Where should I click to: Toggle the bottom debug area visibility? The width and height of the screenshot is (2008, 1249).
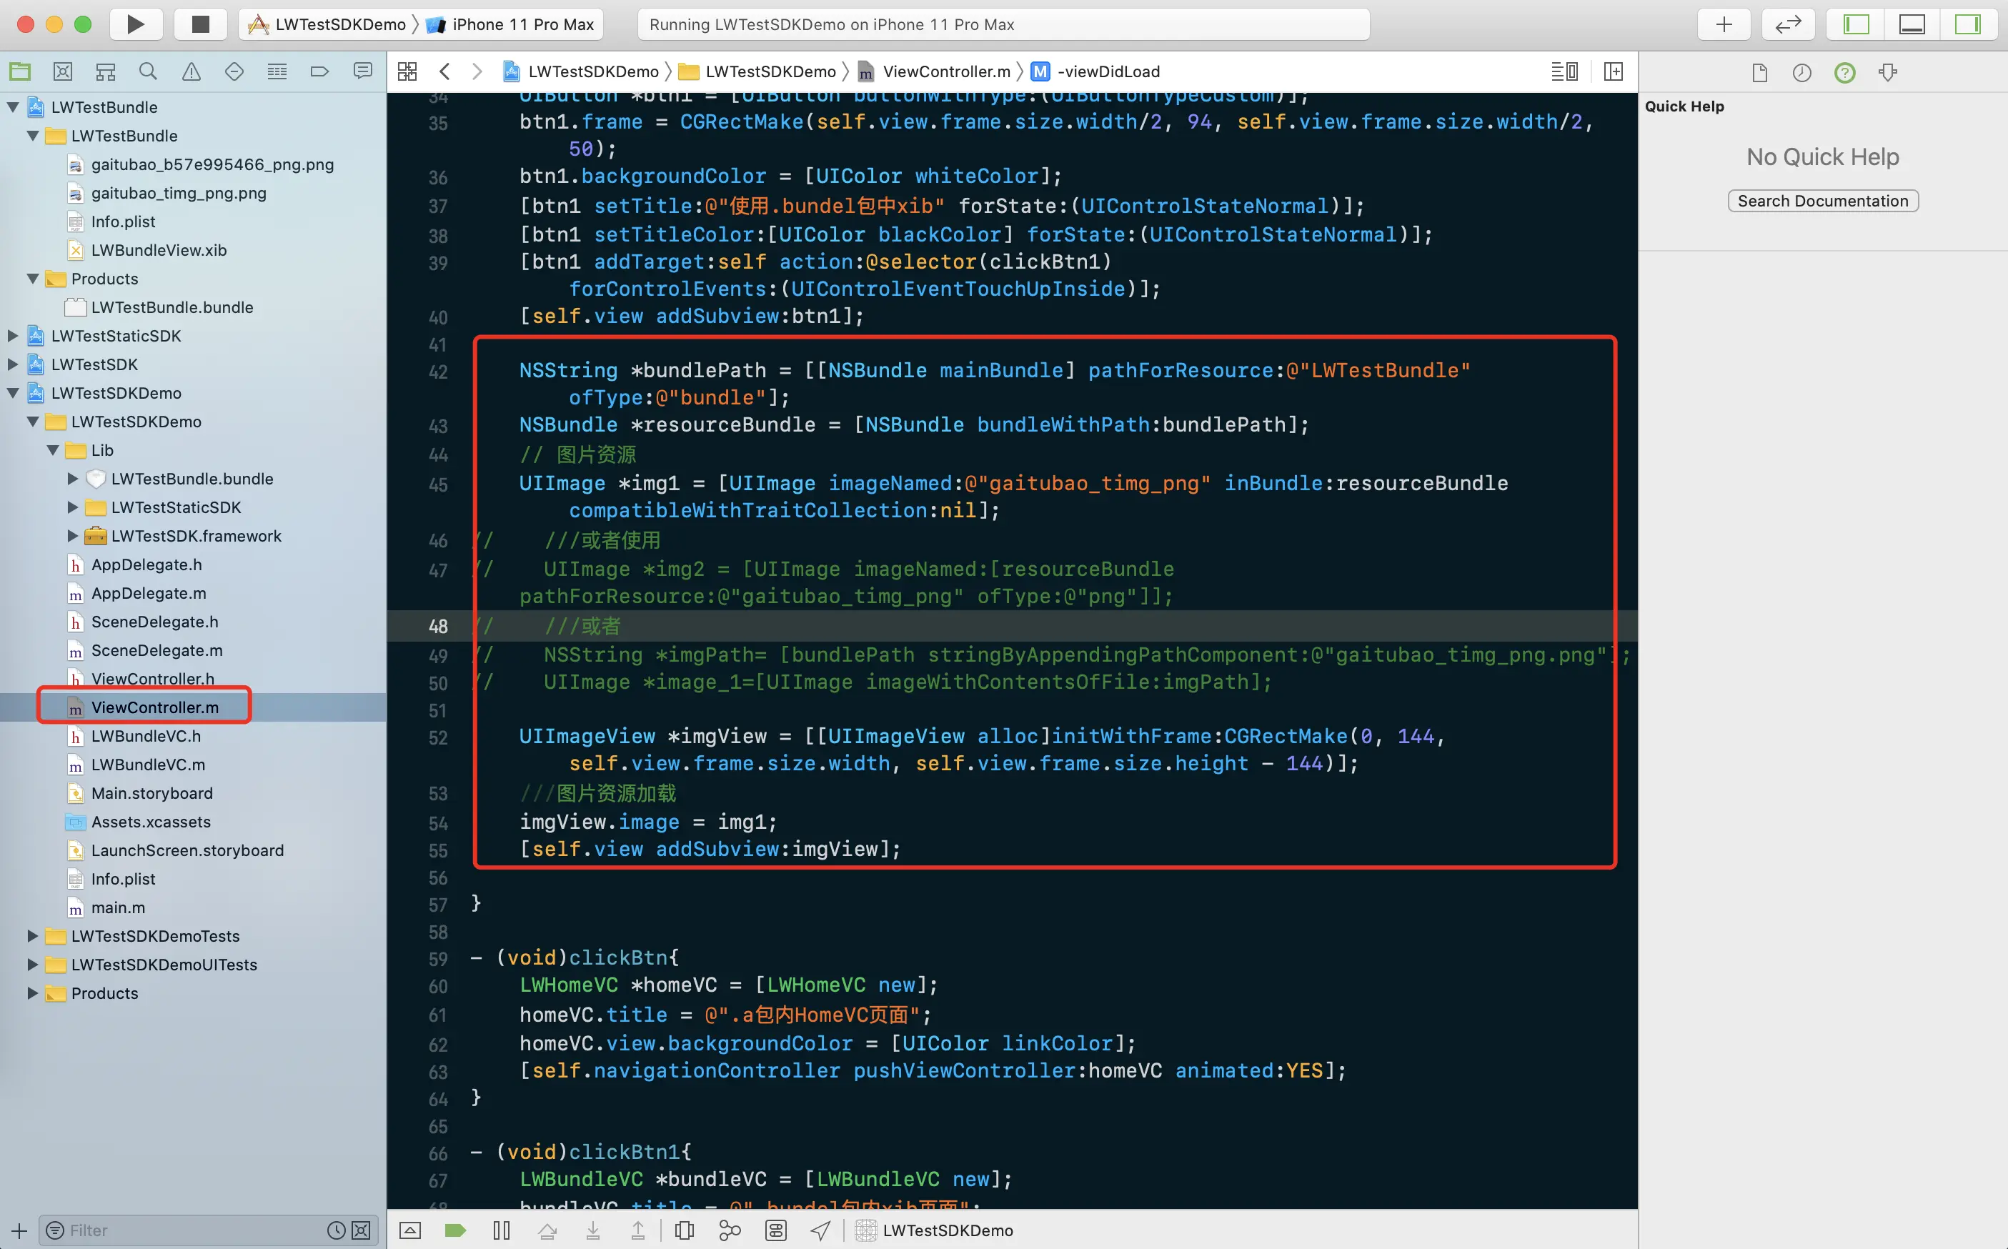coord(1912,24)
